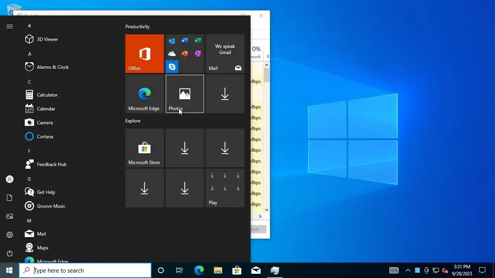495x278 pixels.
Task: Open Documents from Start sidebar
Action: 10,198
